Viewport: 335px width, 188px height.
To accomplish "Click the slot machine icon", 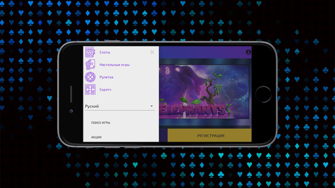I will (90, 52).
